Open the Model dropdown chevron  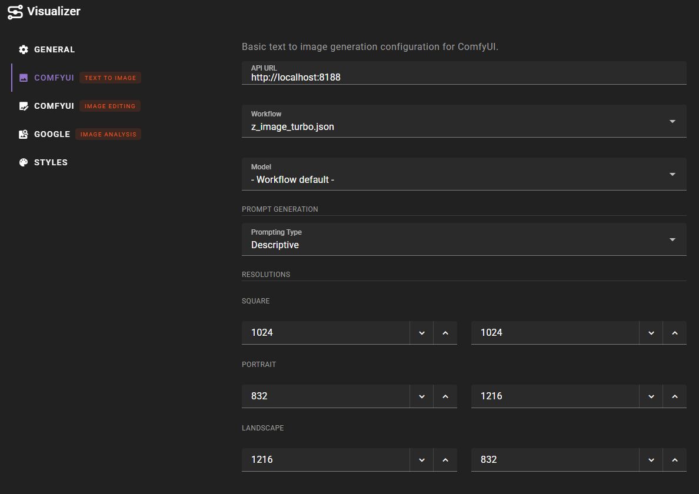click(673, 174)
